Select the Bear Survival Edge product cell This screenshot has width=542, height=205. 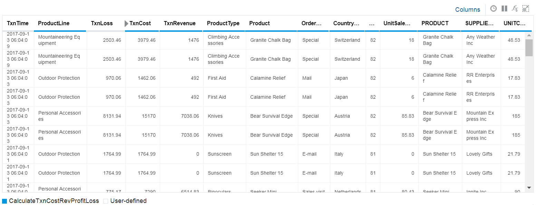[271, 116]
